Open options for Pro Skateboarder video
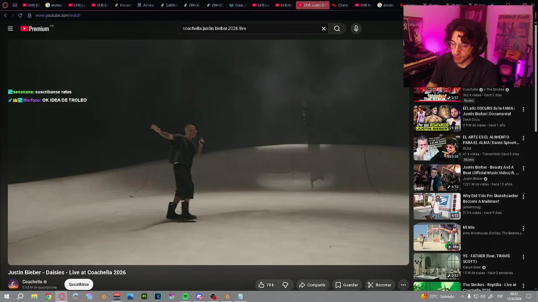 (523, 197)
